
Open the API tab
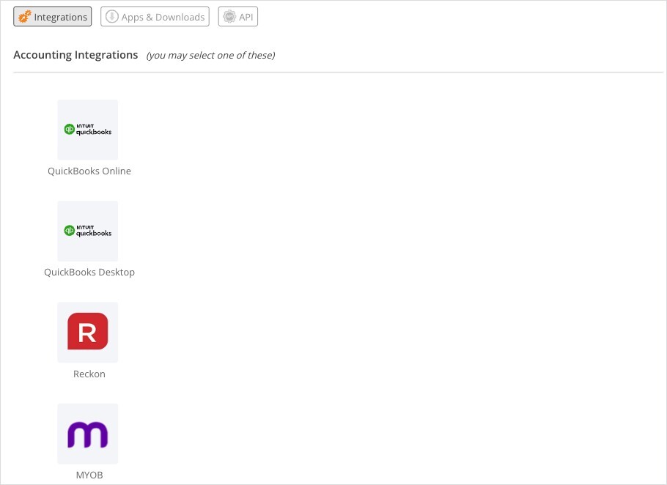tap(237, 17)
